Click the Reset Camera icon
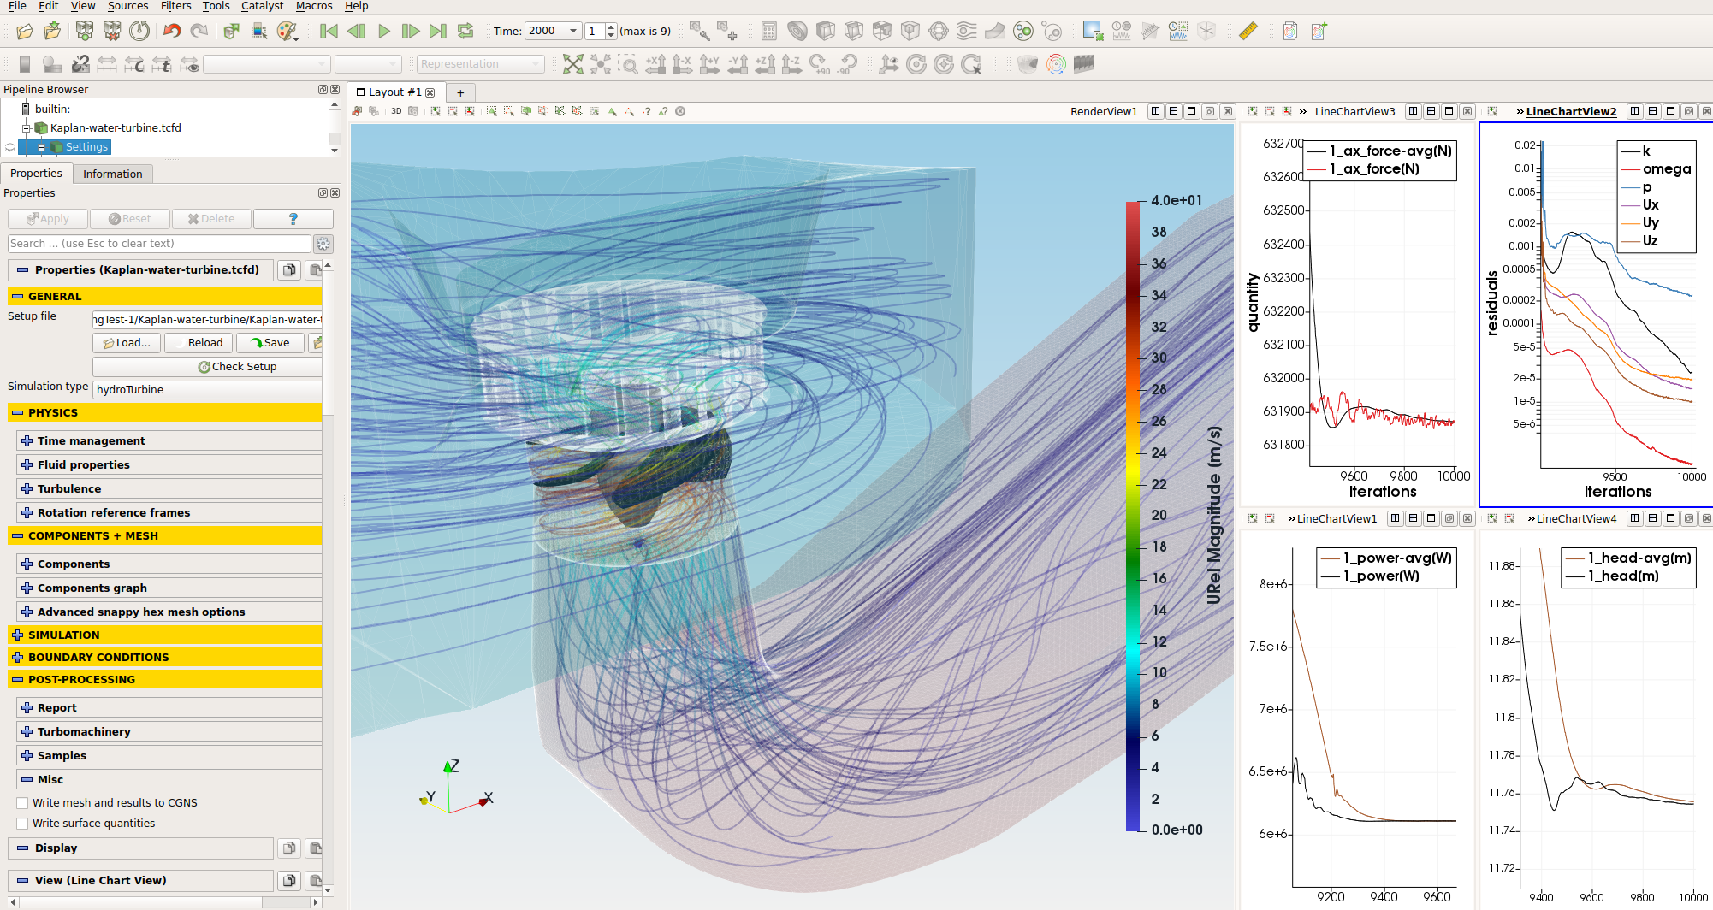This screenshot has height=910, width=1713. (572, 64)
